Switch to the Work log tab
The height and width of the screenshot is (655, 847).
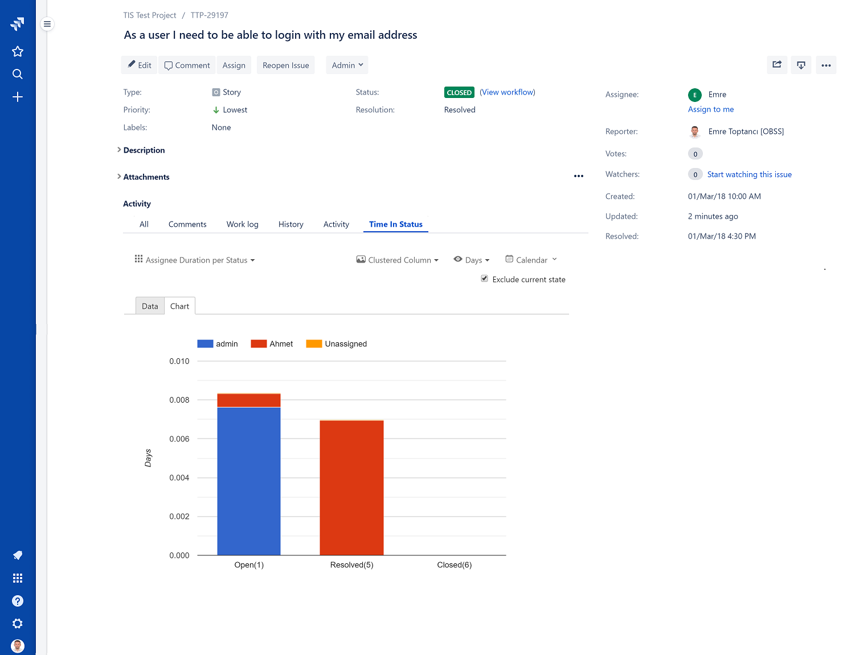tap(242, 224)
